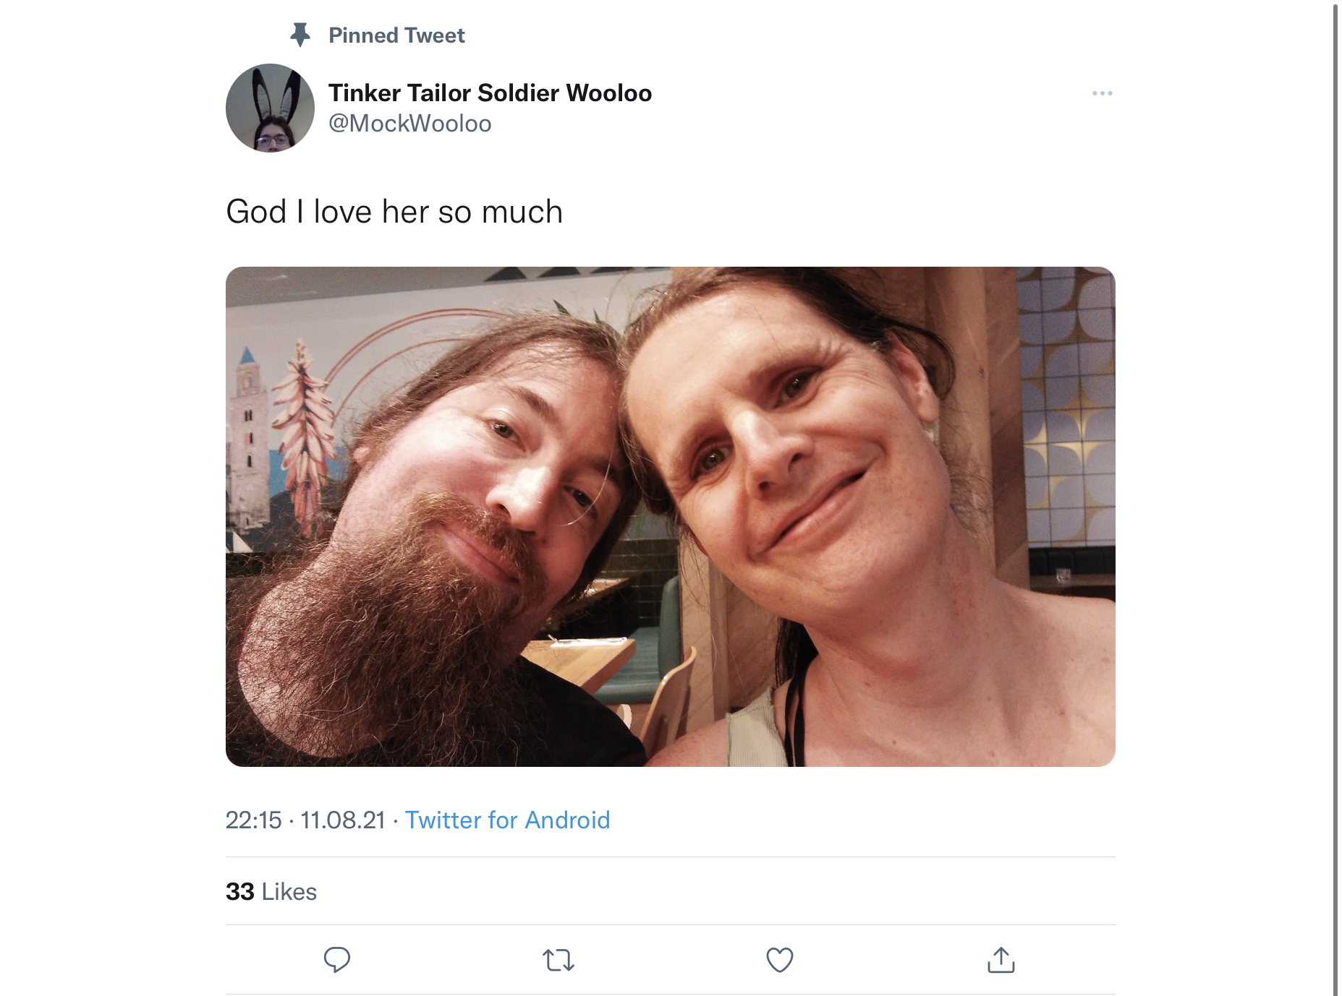Open the three-dot more options menu
The width and height of the screenshot is (1342, 996).
tap(1102, 93)
